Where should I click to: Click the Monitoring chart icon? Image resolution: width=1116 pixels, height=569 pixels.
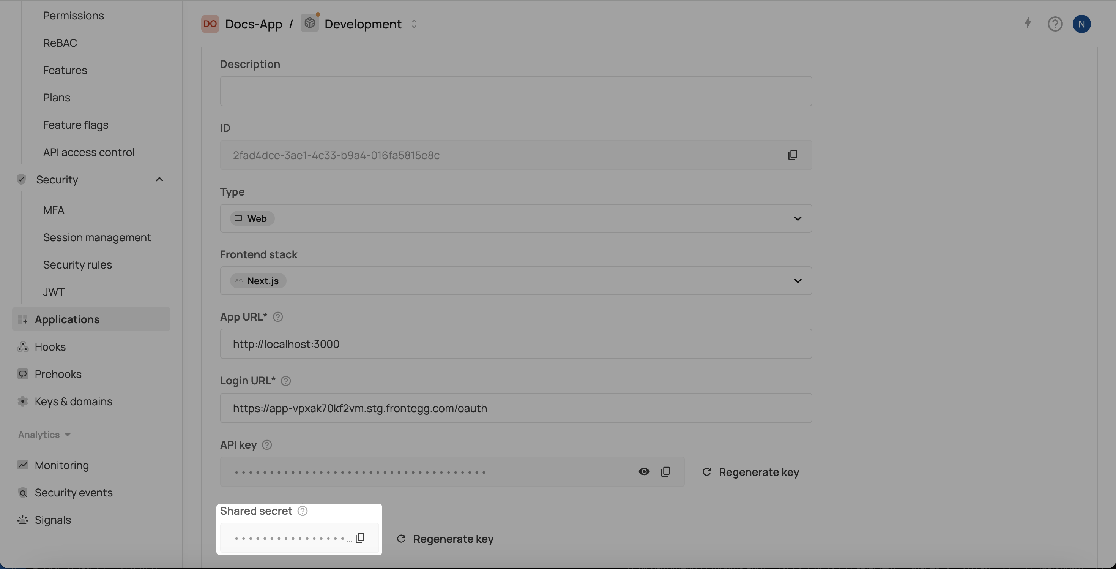[x=23, y=465]
